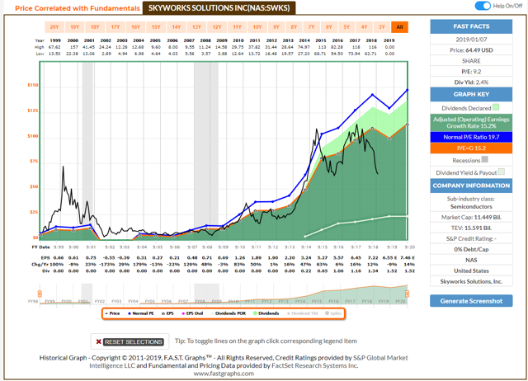Image resolution: width=528 pixels, height=381 pixels.
Task: Click the COMPANY INFORMATION header
Action: click(471, 186)
